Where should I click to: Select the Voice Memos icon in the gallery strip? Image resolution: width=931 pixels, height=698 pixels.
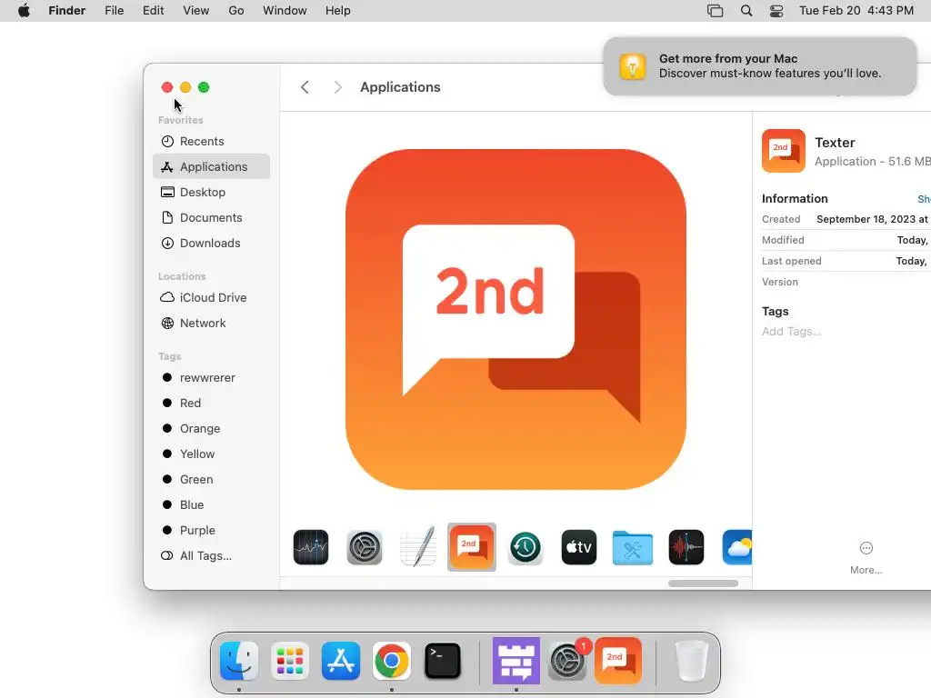[686, 547]
